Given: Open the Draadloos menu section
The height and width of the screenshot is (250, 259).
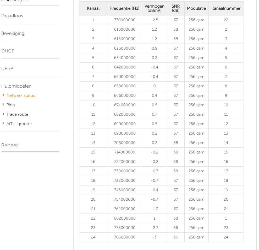Looking at the screenshot, I should tap(12, 16).
